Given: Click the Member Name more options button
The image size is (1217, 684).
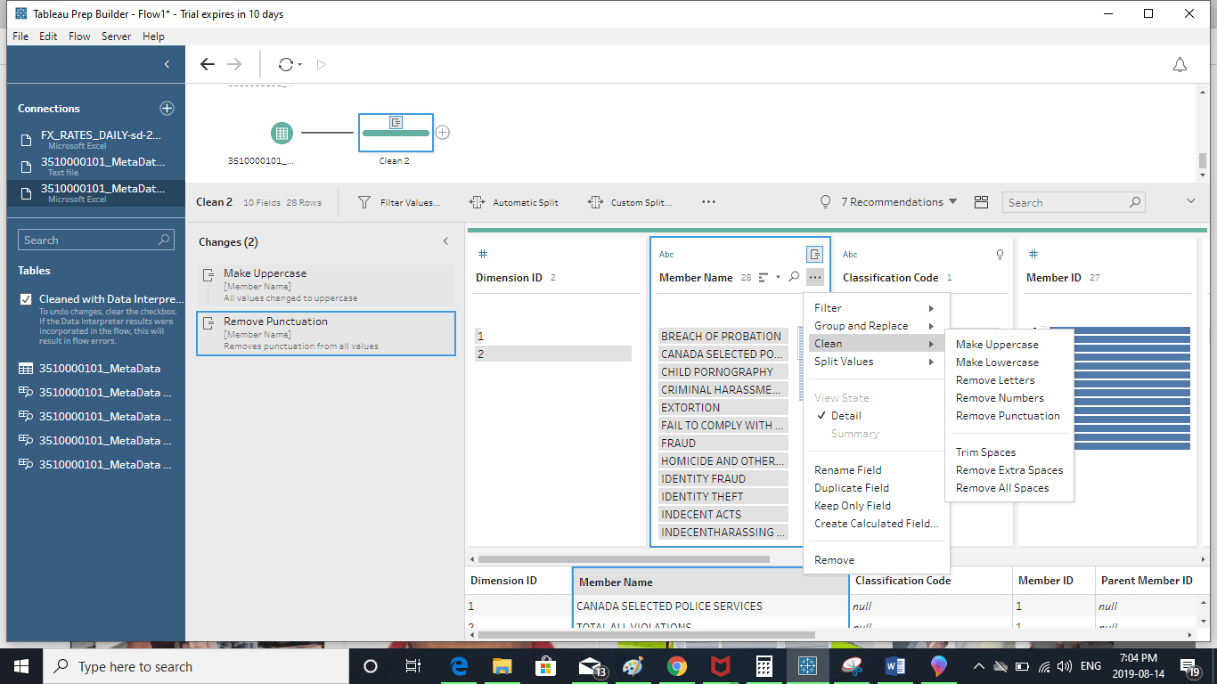Looking at the screenshot, I should [815, 278].
